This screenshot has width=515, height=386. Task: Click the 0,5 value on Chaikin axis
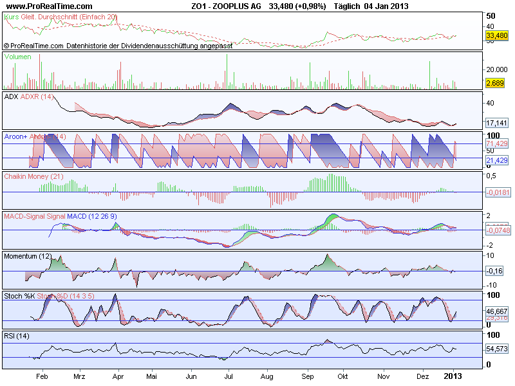coord(491,176)
